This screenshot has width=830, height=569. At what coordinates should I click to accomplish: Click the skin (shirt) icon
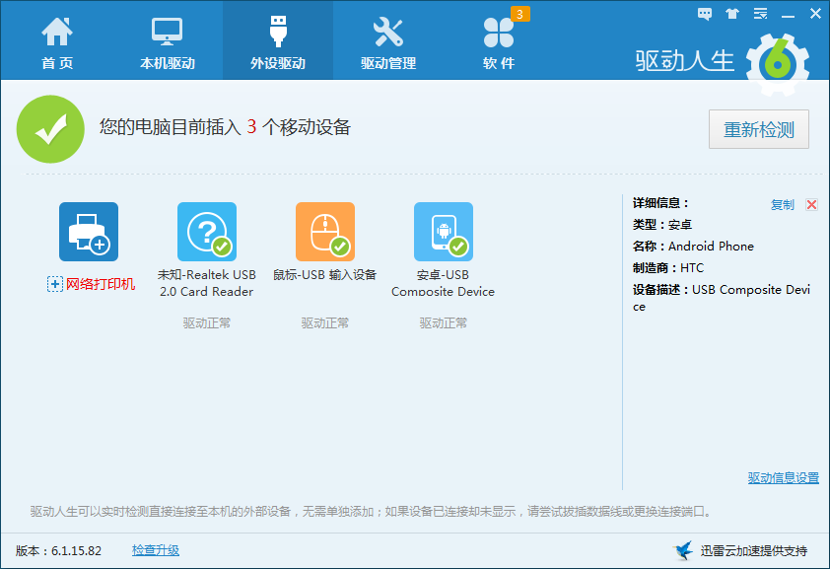coord(731,14)
